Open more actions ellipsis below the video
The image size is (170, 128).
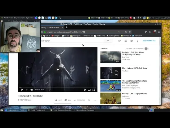coord(95,100)
